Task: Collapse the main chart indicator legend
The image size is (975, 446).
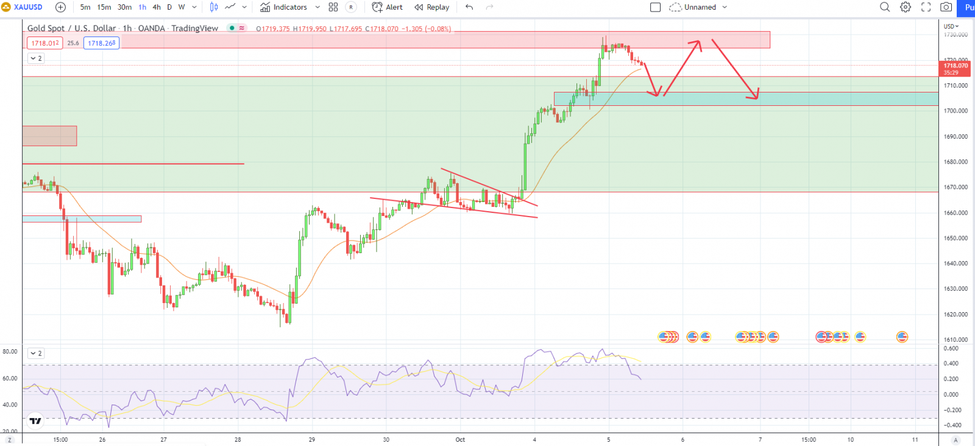Action: point(36,58)
